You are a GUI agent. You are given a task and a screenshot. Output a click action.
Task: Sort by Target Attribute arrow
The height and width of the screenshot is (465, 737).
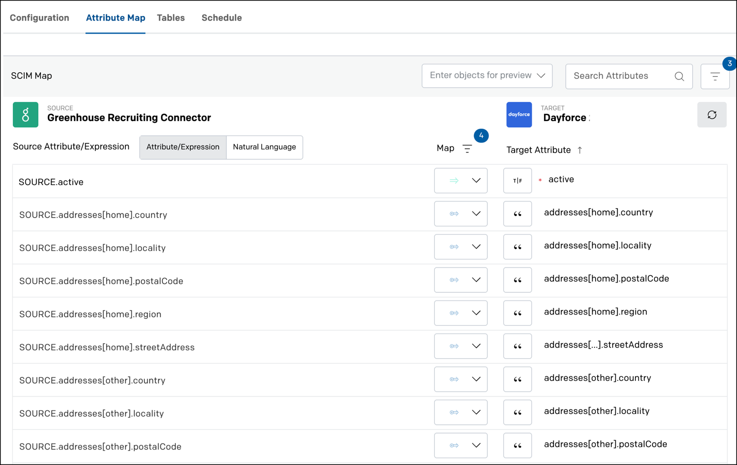[580, 150]
